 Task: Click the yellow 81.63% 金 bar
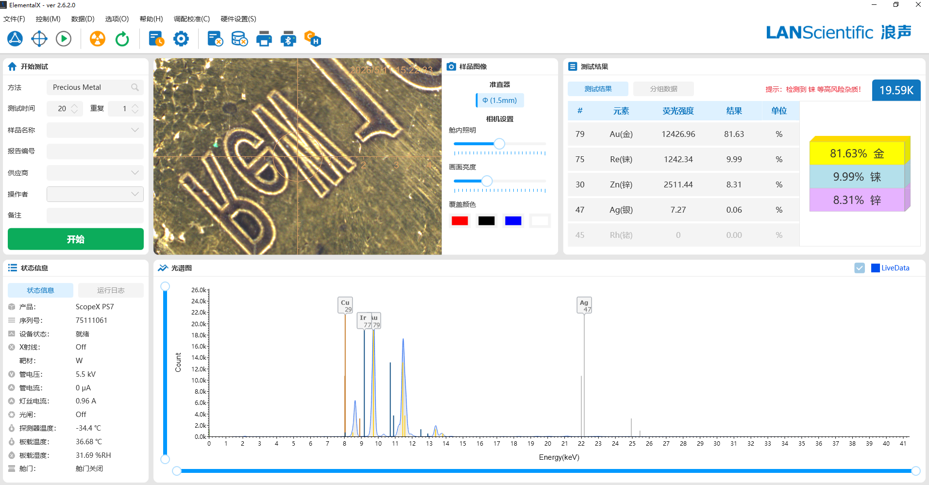tap(857, 153)
